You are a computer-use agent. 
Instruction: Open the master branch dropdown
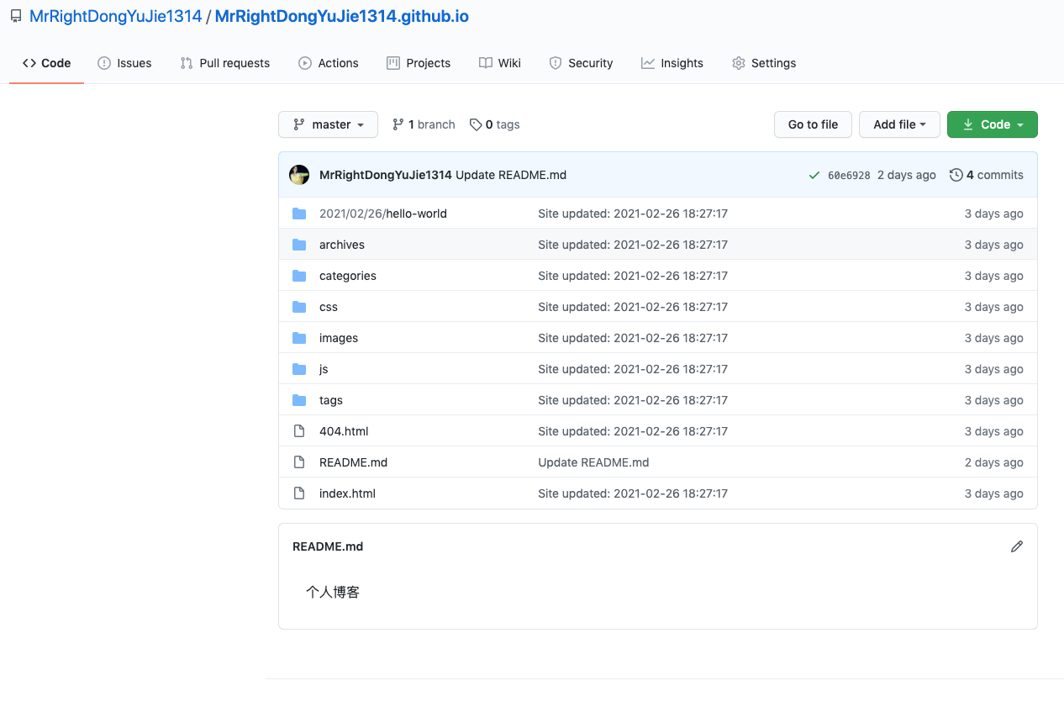tap(328, 124)
